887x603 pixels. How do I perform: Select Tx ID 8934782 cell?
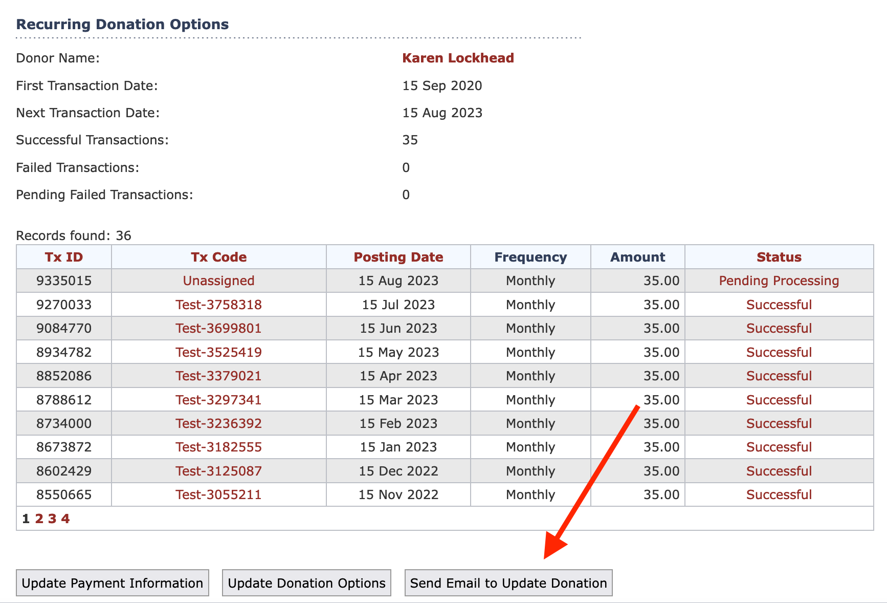tap(64, 352)
